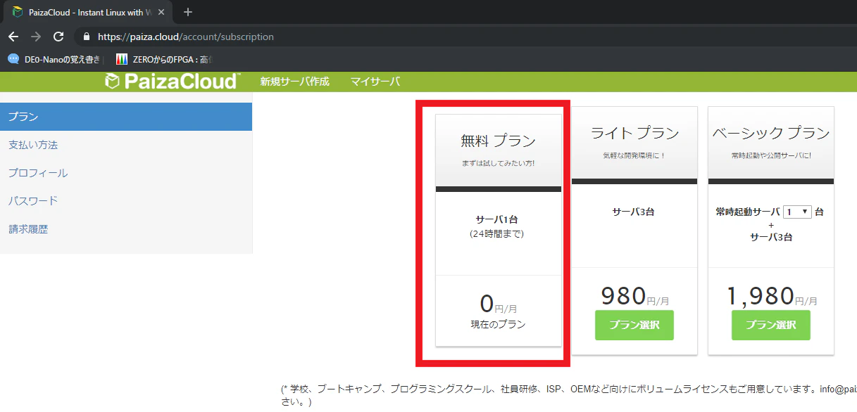Open 新規サーバ作成 in the header
This screenshot has height=412, width=857.
294,82
